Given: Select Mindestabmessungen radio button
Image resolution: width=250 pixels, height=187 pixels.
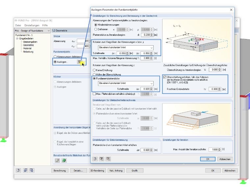Looking at the screenshot, I should pyautogui.click(x=96, y=25).
